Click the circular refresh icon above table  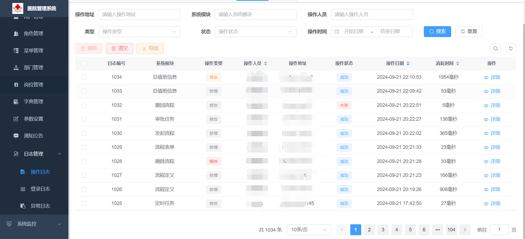(x=511, y=49)
